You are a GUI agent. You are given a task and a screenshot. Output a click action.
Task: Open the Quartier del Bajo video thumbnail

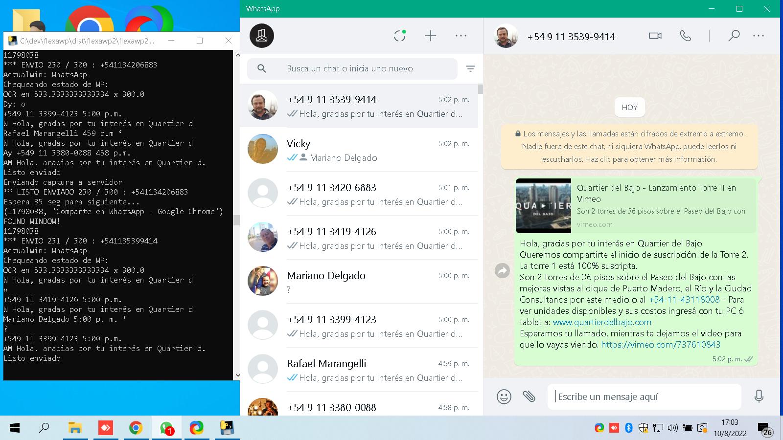(543, 206)
